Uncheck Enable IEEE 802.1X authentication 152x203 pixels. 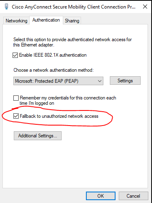pyautogui.click(x=15, y=55)
